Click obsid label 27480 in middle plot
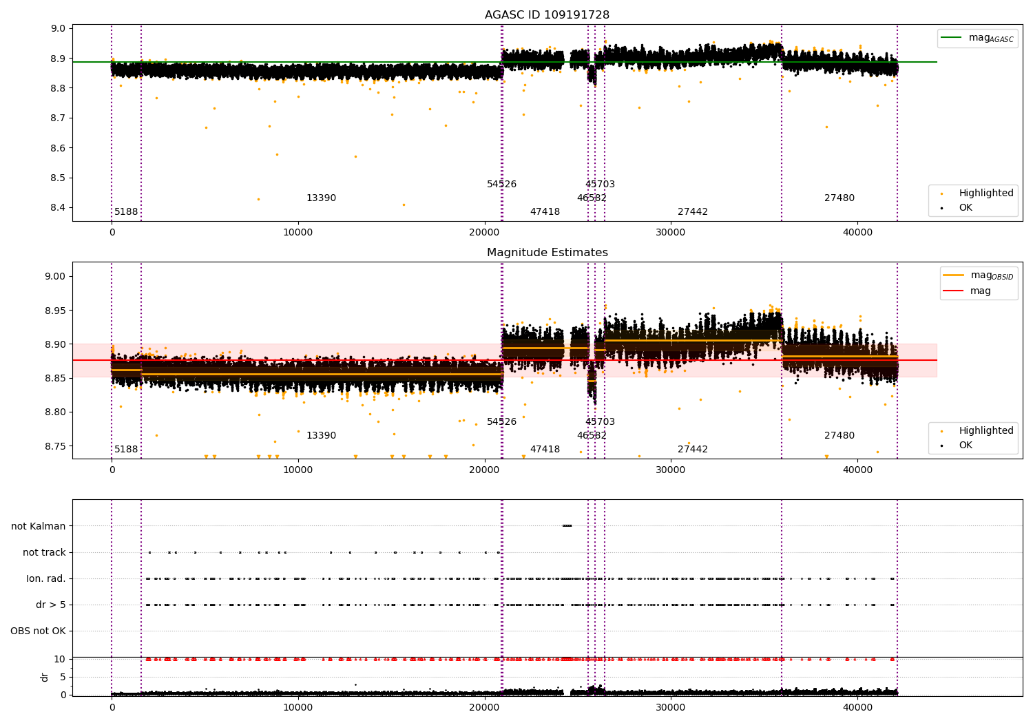 (x=839, y=436)
